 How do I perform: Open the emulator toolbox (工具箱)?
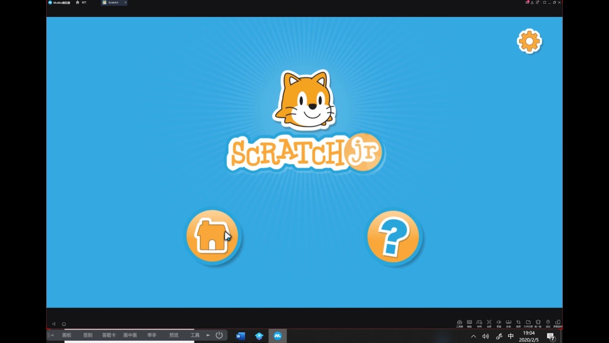coord(460,322)
